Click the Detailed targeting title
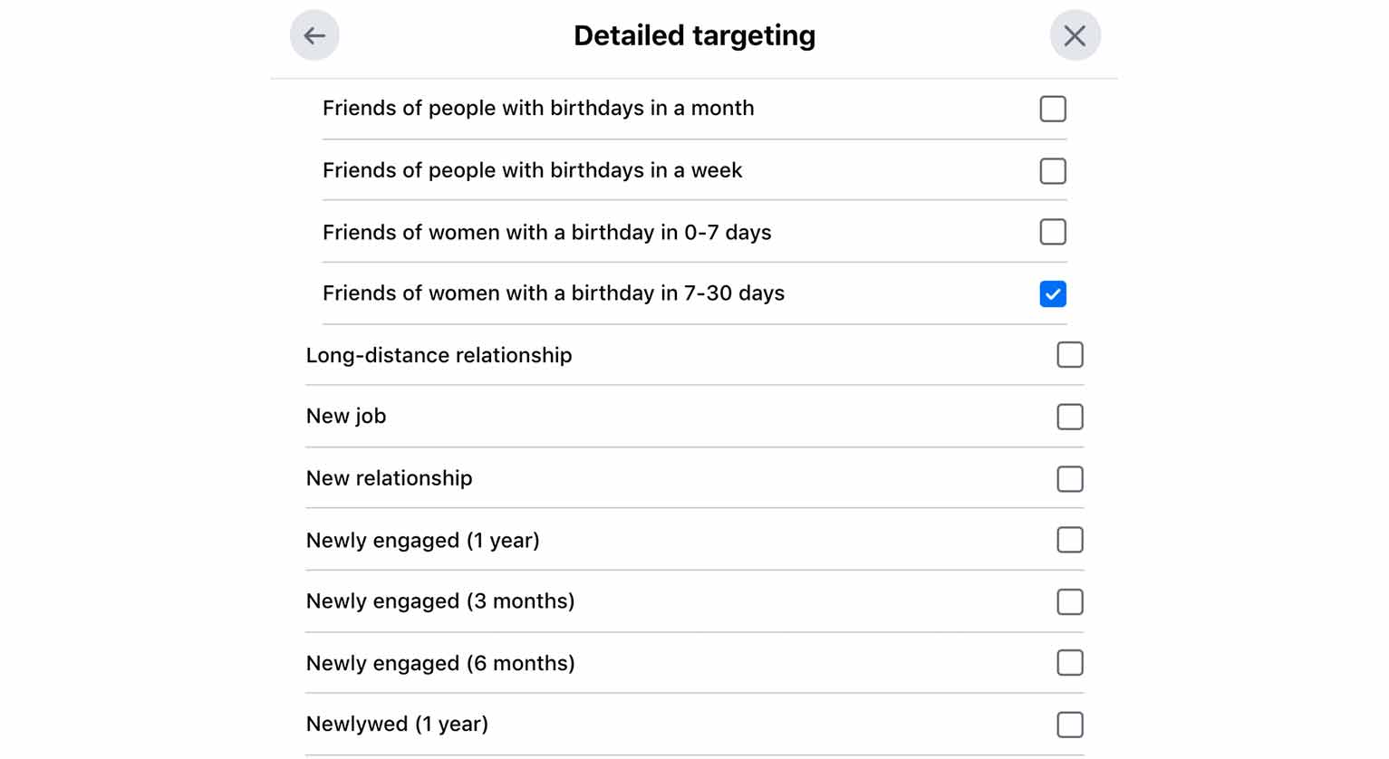 694,35
